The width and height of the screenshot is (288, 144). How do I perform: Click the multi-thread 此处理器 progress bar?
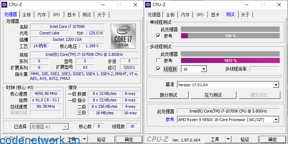pyautogui.click(x=230, y=54)
